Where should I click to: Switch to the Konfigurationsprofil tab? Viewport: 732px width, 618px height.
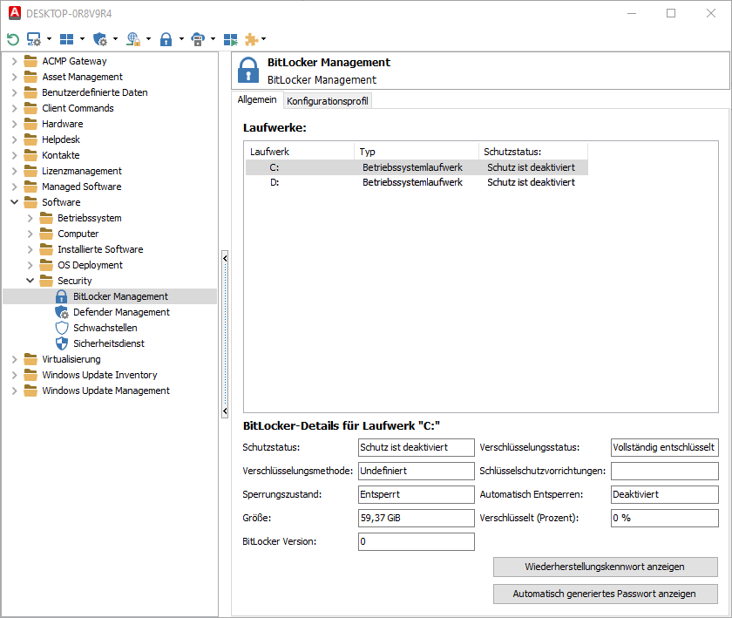pos(327,100)
